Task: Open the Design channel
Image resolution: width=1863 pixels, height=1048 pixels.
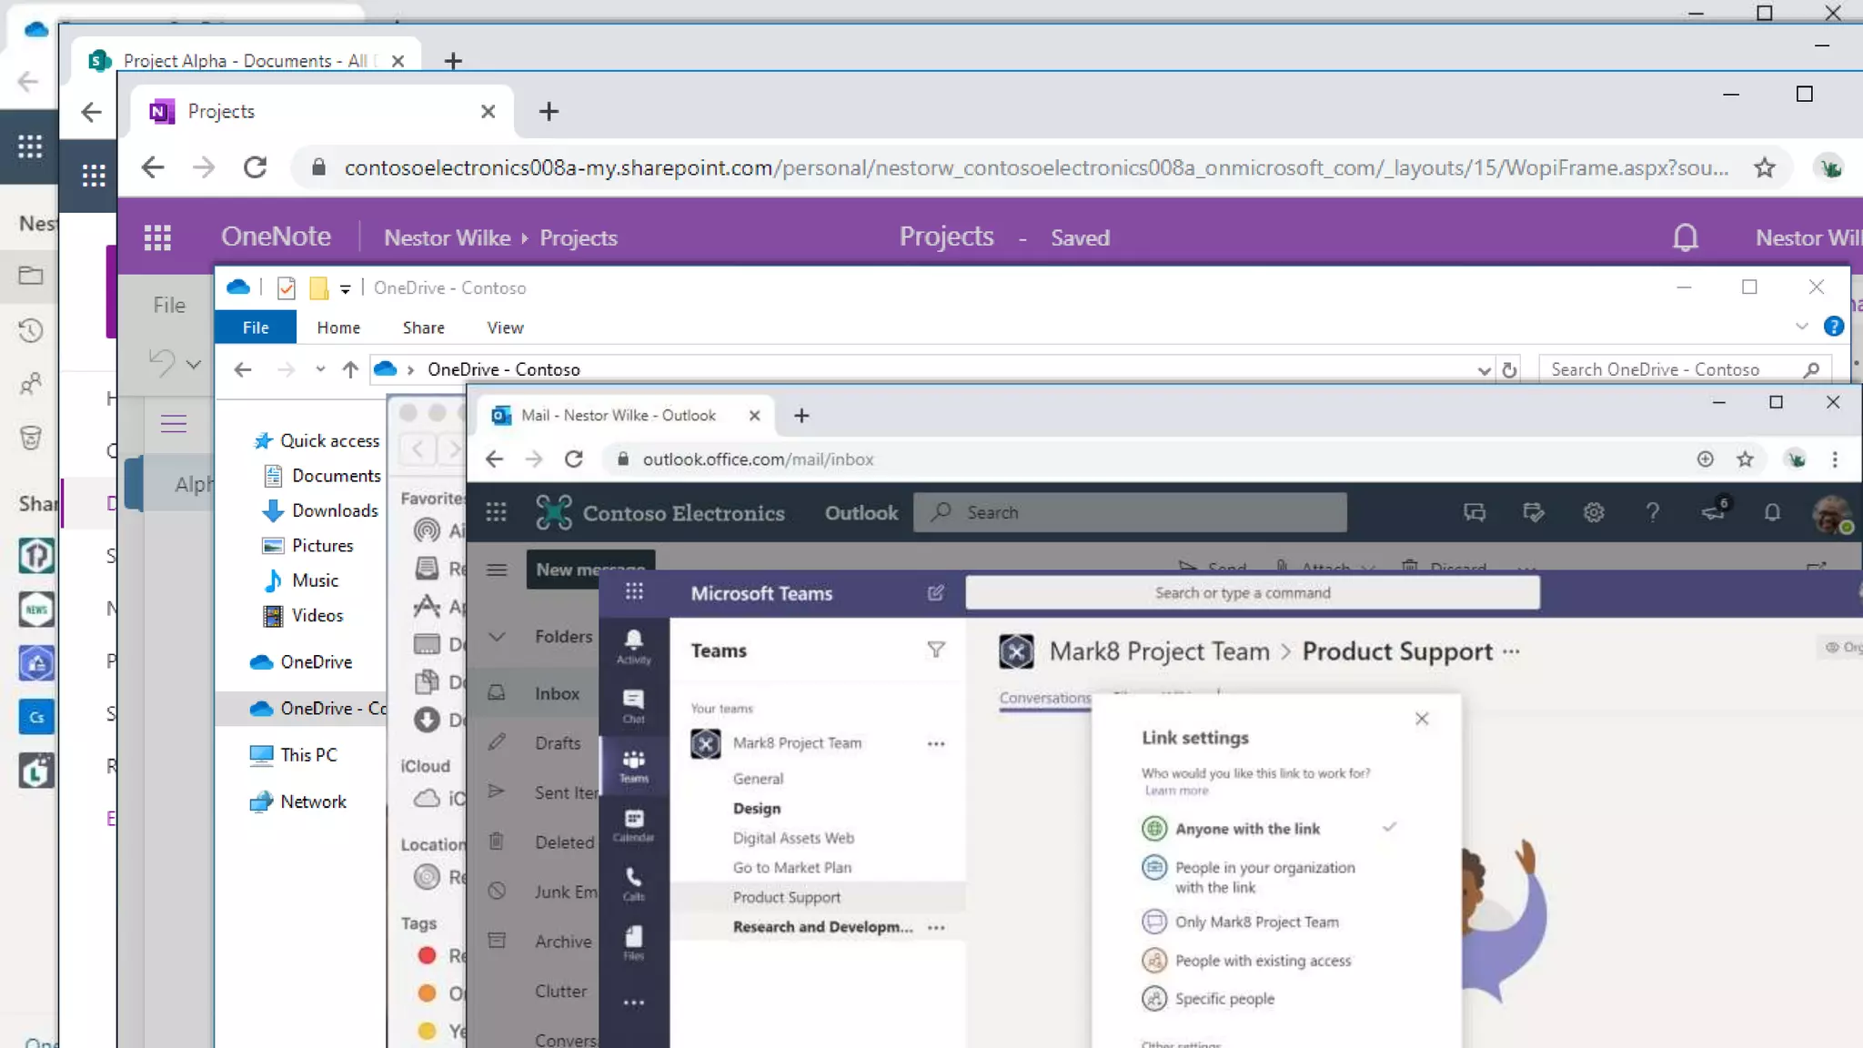Action: [x=756, y=808]
